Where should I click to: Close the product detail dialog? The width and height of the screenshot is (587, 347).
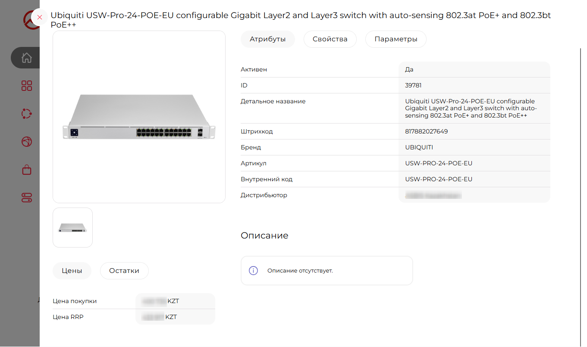(x=40, y=17)
